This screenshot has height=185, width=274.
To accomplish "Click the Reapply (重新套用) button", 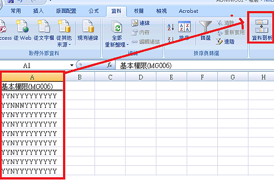I will (x=230, y=32).
